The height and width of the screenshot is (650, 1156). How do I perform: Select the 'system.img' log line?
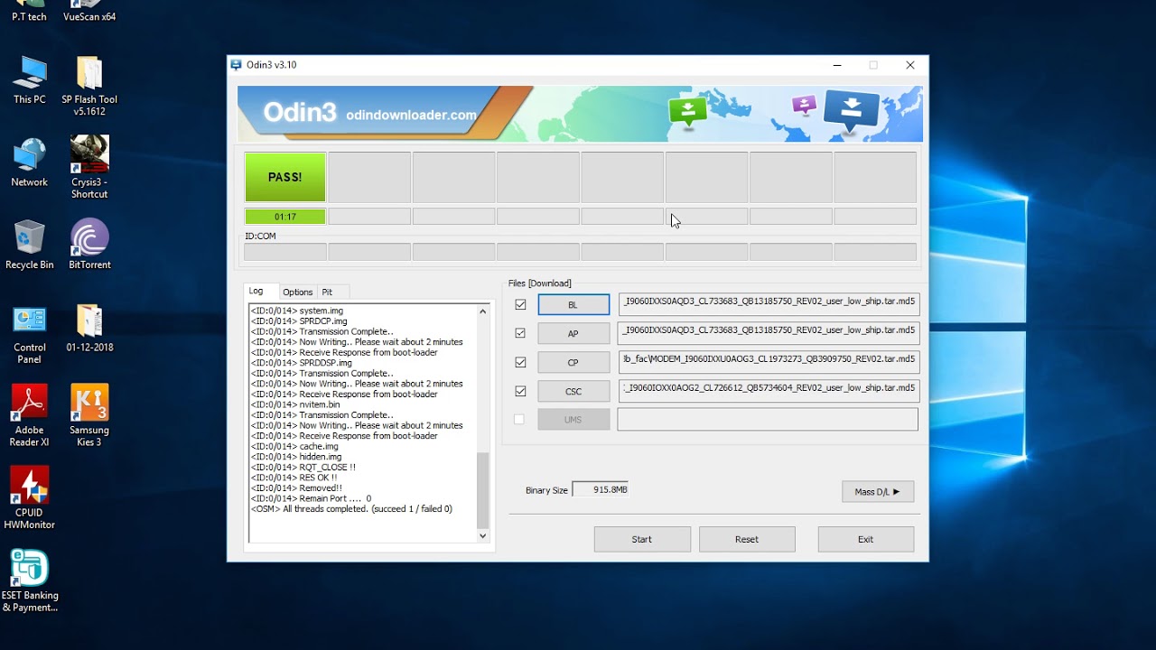point(296,311)
